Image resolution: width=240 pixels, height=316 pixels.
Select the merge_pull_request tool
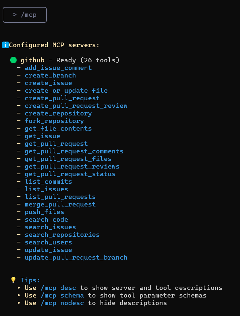(60, 205)
